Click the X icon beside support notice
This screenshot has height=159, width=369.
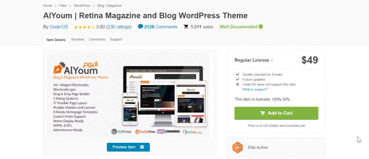[x=237, y=84]
